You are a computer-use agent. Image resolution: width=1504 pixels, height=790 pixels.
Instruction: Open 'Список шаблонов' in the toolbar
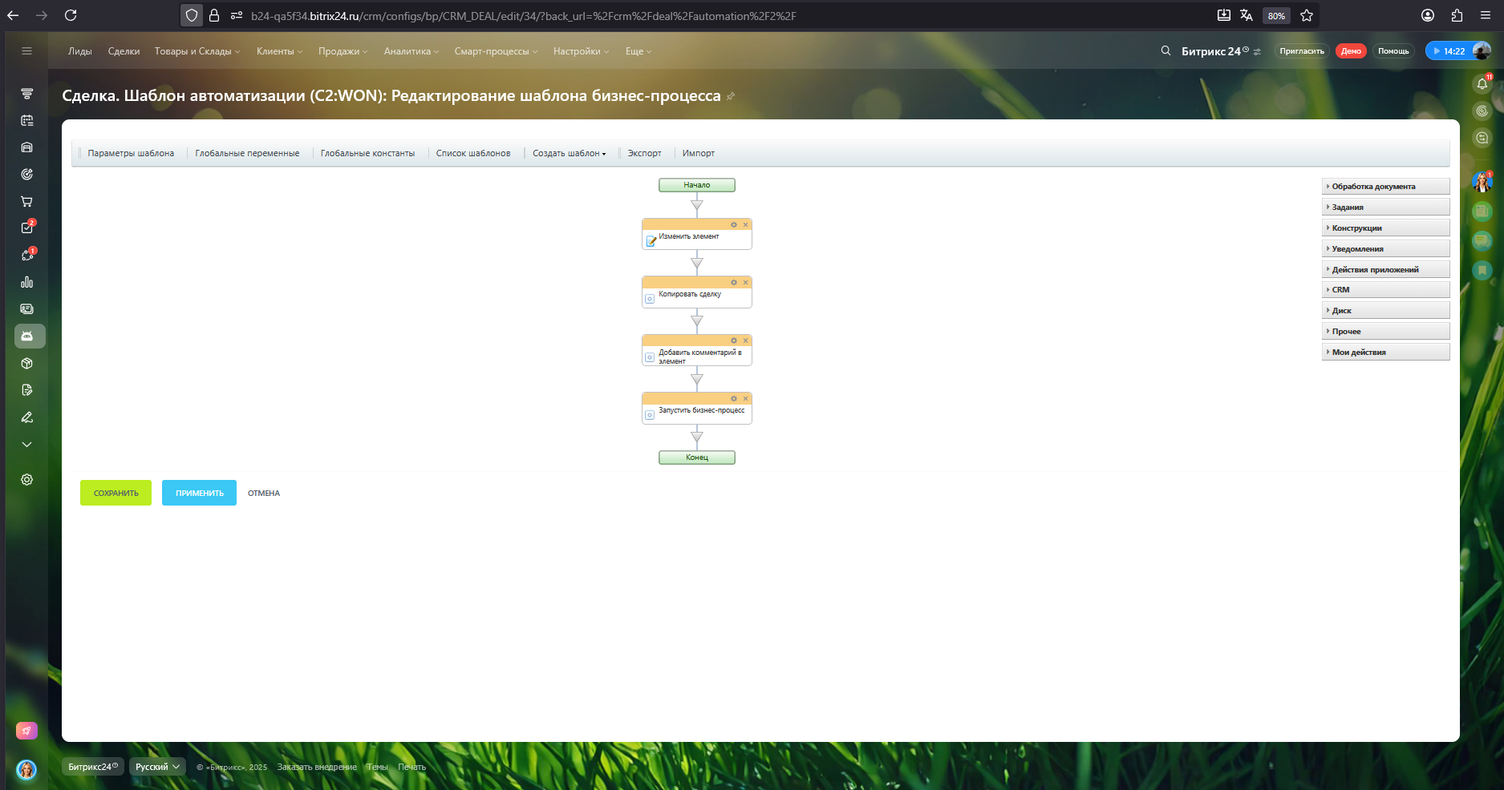pos(473,153)
